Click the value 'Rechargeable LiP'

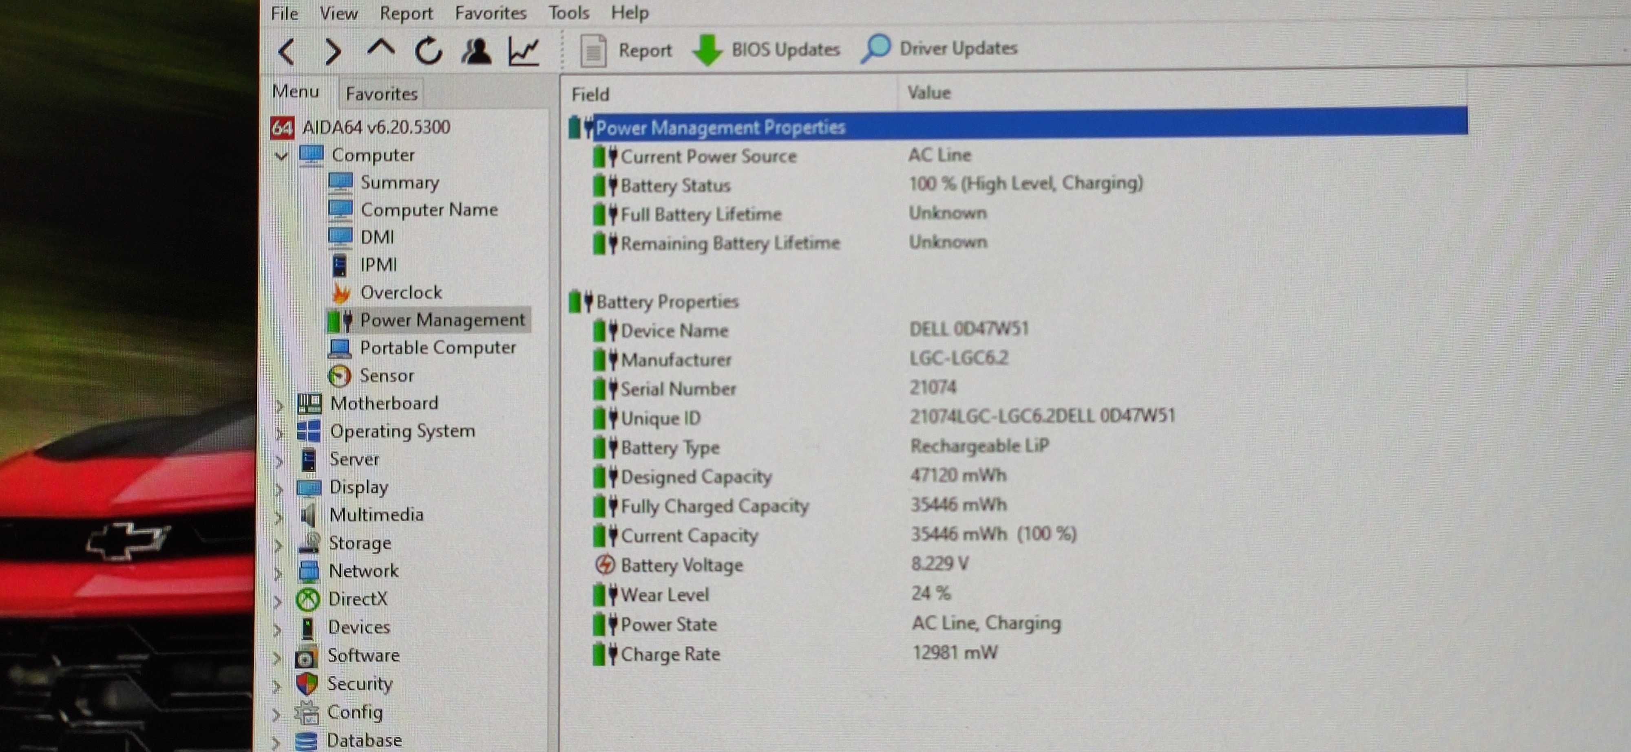pos(979,446)
